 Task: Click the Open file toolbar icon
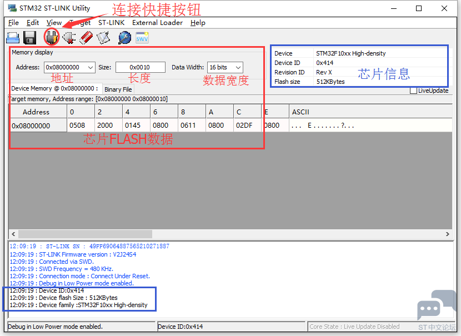click(x=13, y=38)
